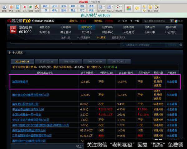Click the yellow back arrow icon
Screen dimensions: 187x149
[x=137, y=8]
